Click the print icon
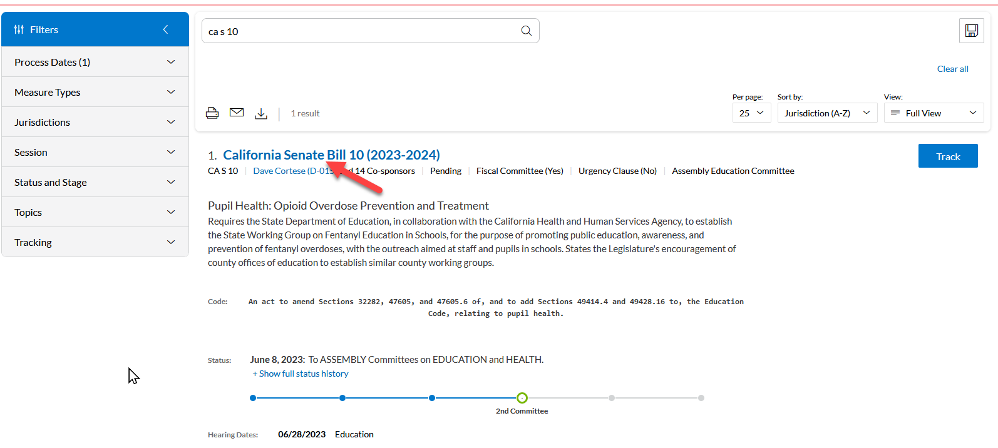The image size is (998, 448). pyautogui.click(x=212, y=113)
